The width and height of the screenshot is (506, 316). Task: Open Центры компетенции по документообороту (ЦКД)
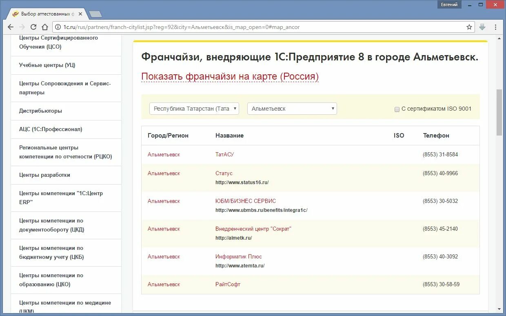click(x=66, y=225)
